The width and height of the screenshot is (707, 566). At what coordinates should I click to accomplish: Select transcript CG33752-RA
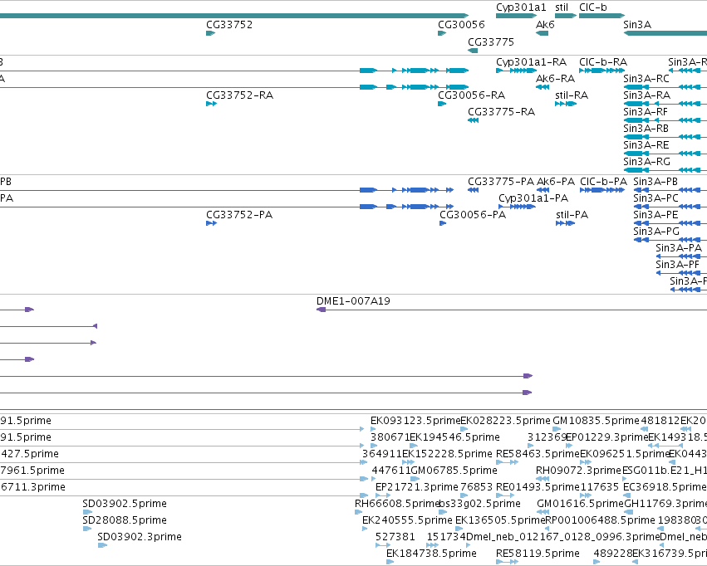(x=211, y=104)
